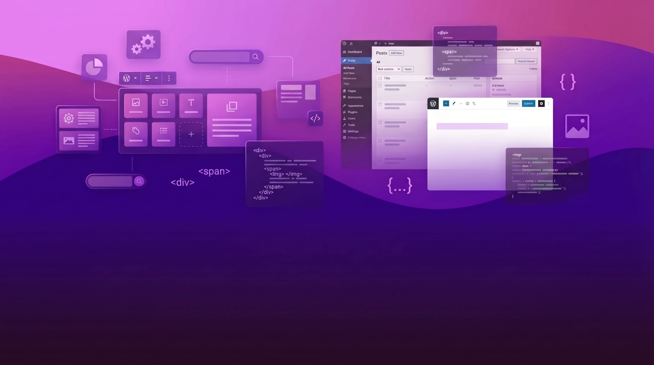Click the WordPress logo in the editor window
This screenshot has height=365, width=654.
433,103
